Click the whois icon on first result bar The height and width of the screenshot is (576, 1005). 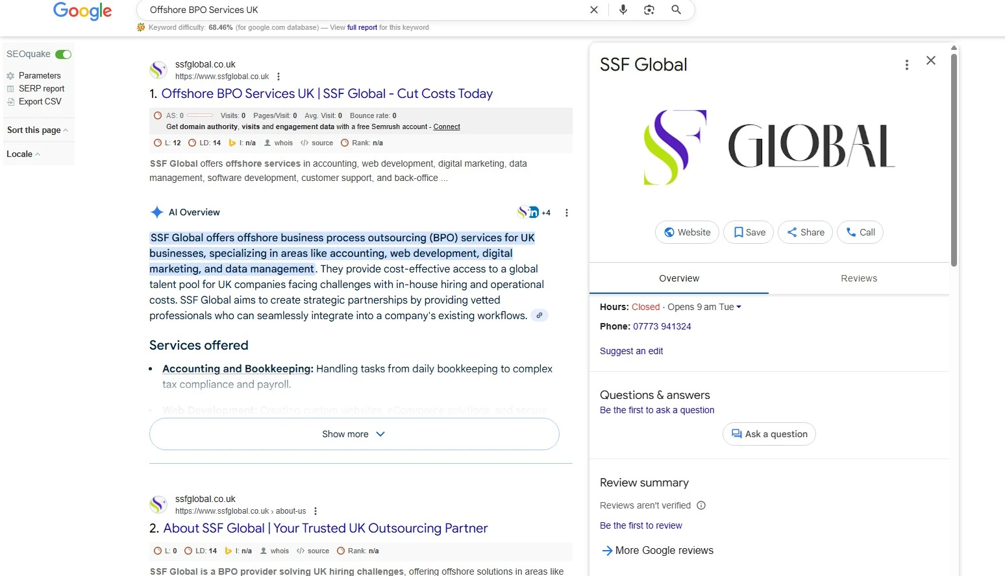(267, 143)
